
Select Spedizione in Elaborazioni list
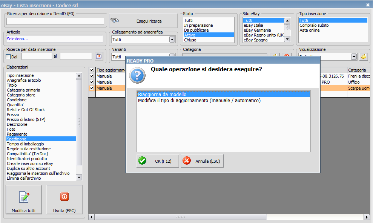pyautogui.click(x=41, y=139)
